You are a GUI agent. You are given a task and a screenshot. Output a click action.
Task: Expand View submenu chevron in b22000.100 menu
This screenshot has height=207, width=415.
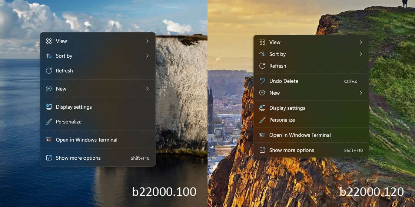[147, 41]
